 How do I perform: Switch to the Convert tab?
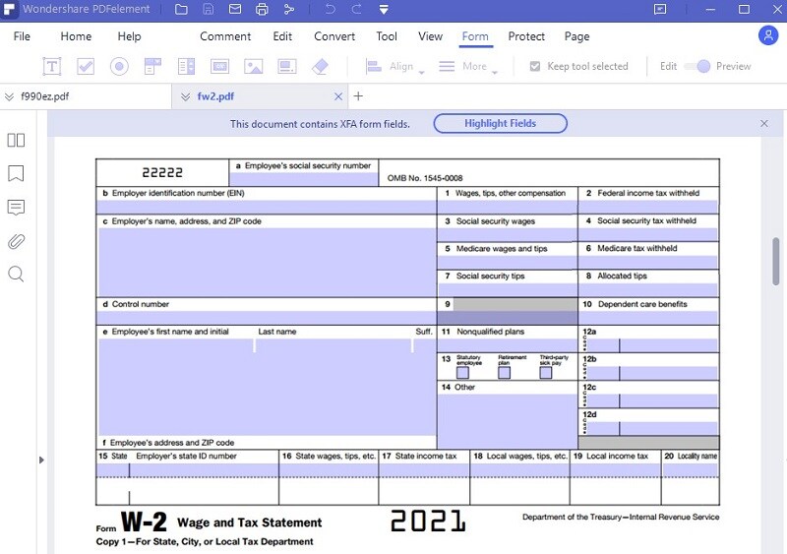point(334,36)
